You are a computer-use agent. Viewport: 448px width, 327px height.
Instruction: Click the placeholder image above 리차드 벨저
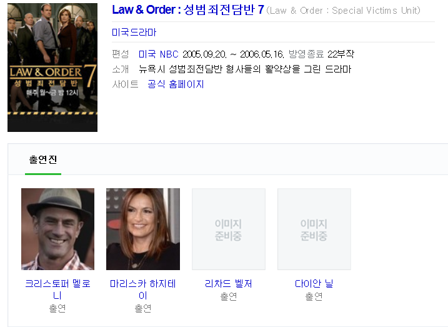(229, 229)
